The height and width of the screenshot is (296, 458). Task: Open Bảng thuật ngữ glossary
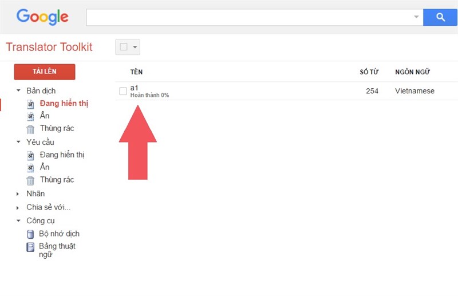click(57, 250)
